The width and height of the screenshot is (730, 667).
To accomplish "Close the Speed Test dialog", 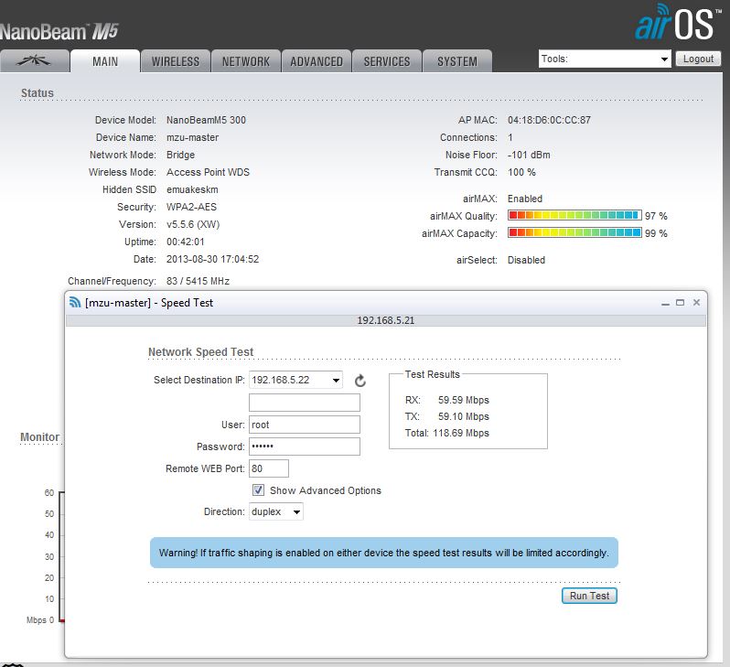I will (697, 302).
